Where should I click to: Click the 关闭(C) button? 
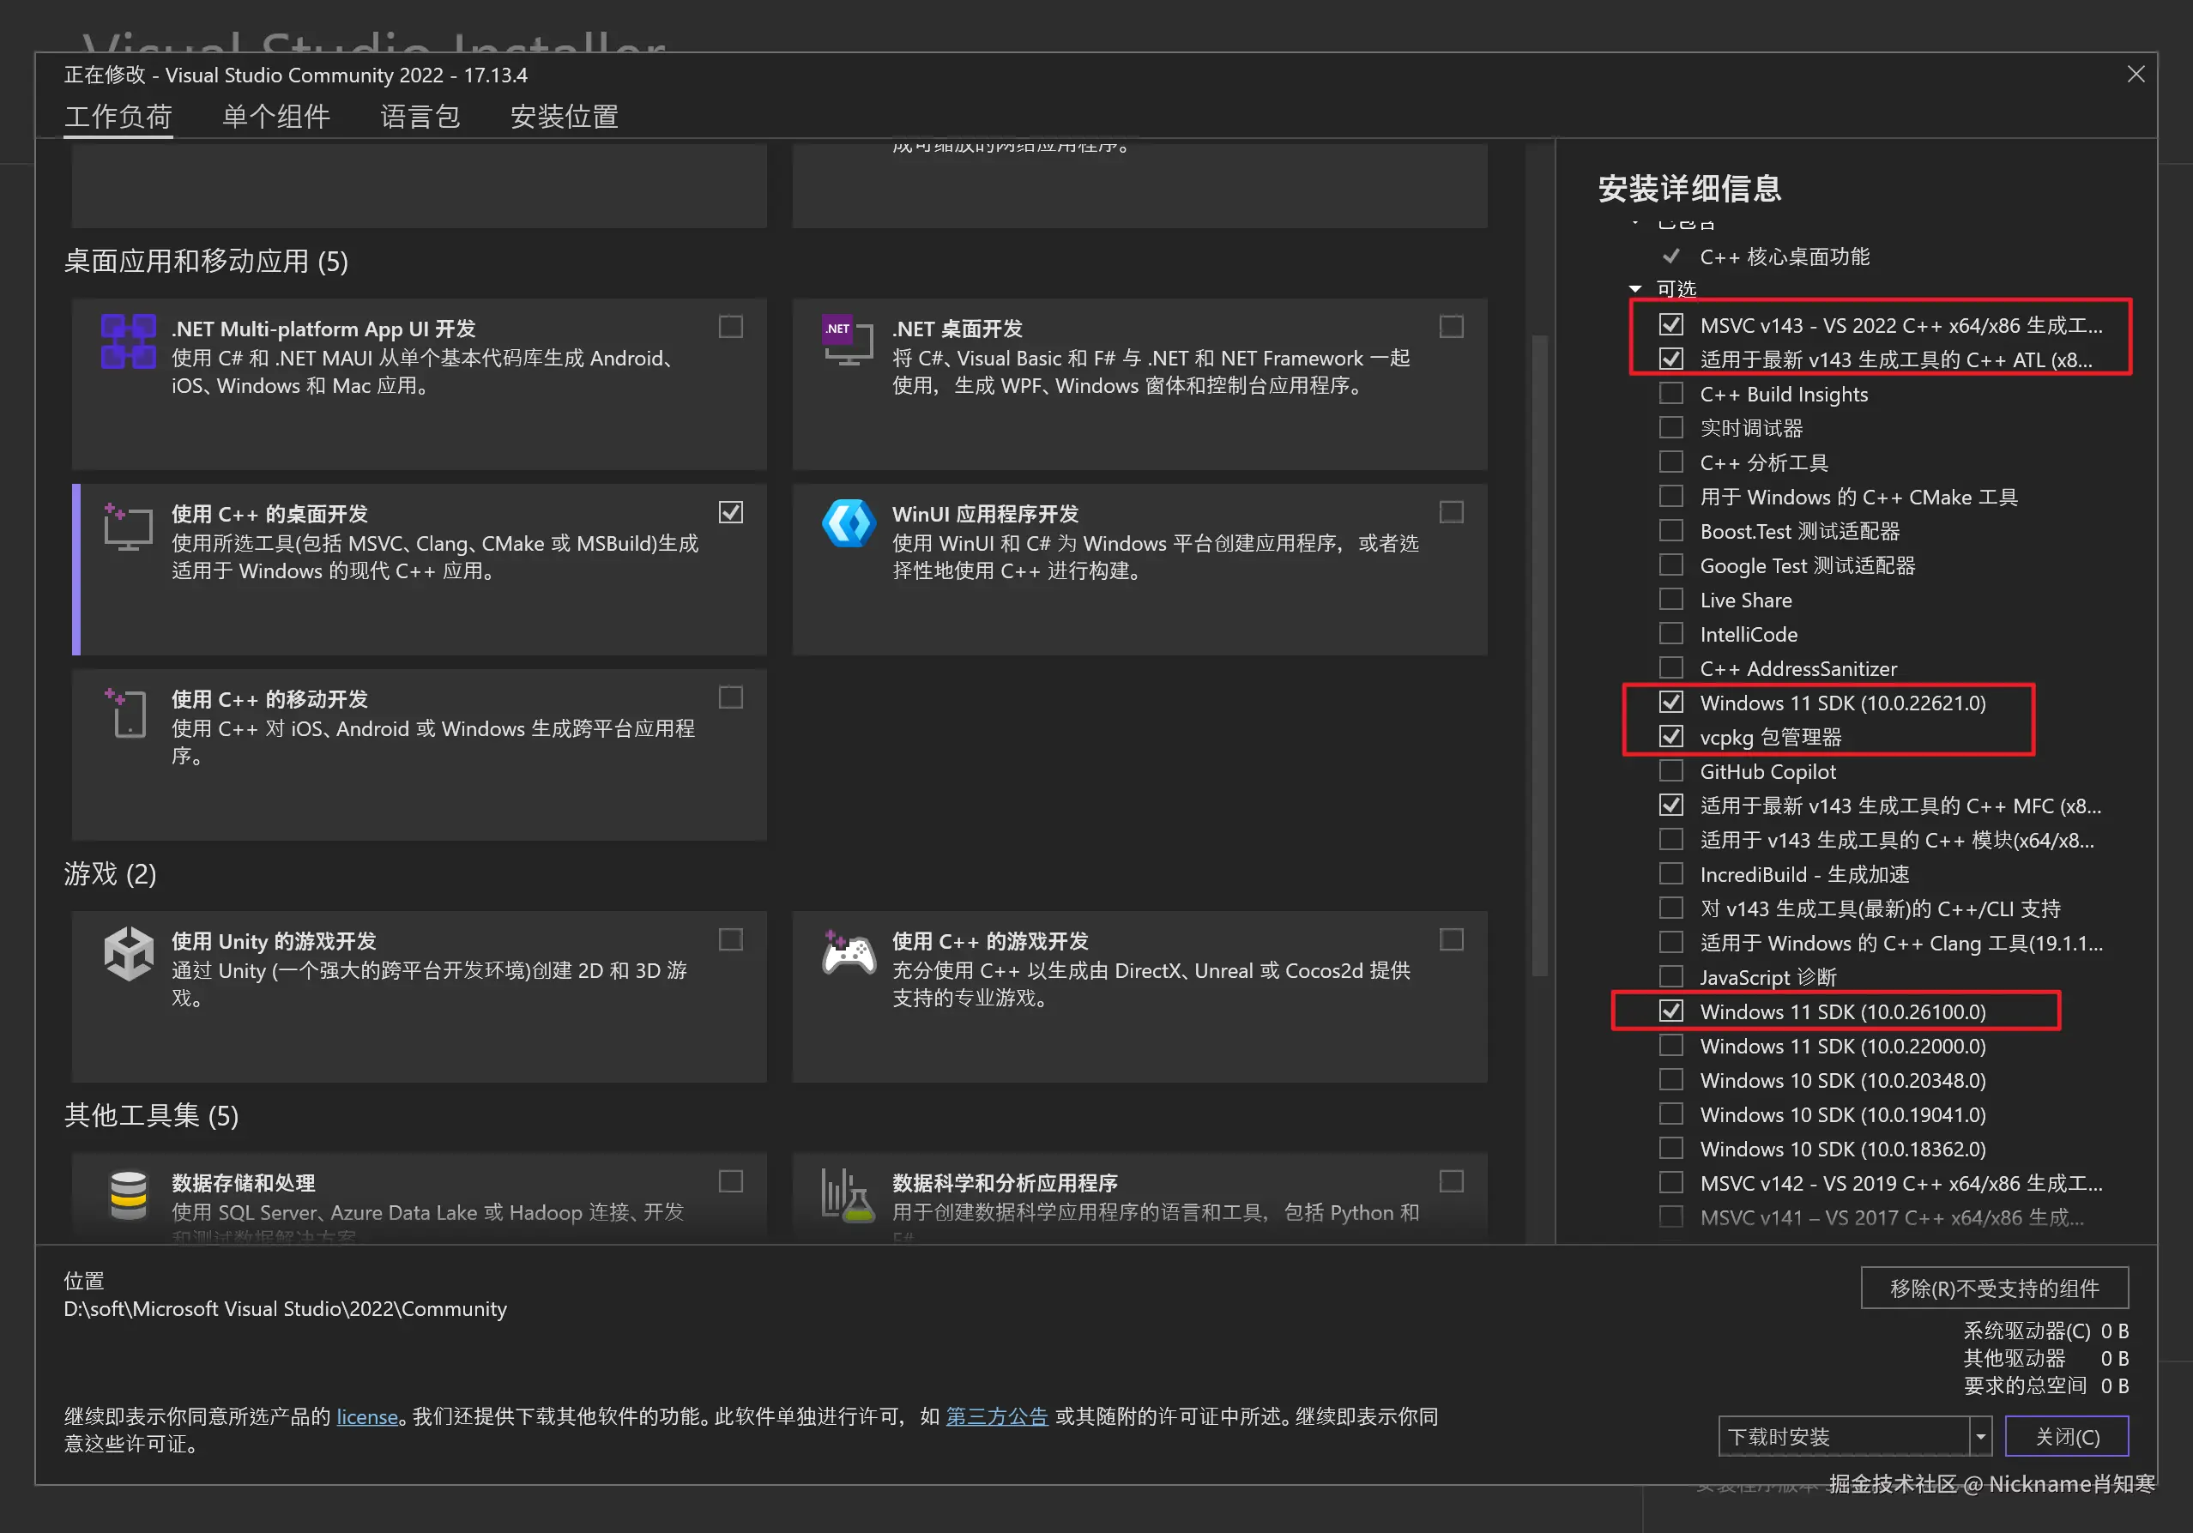(2067, 1435)
